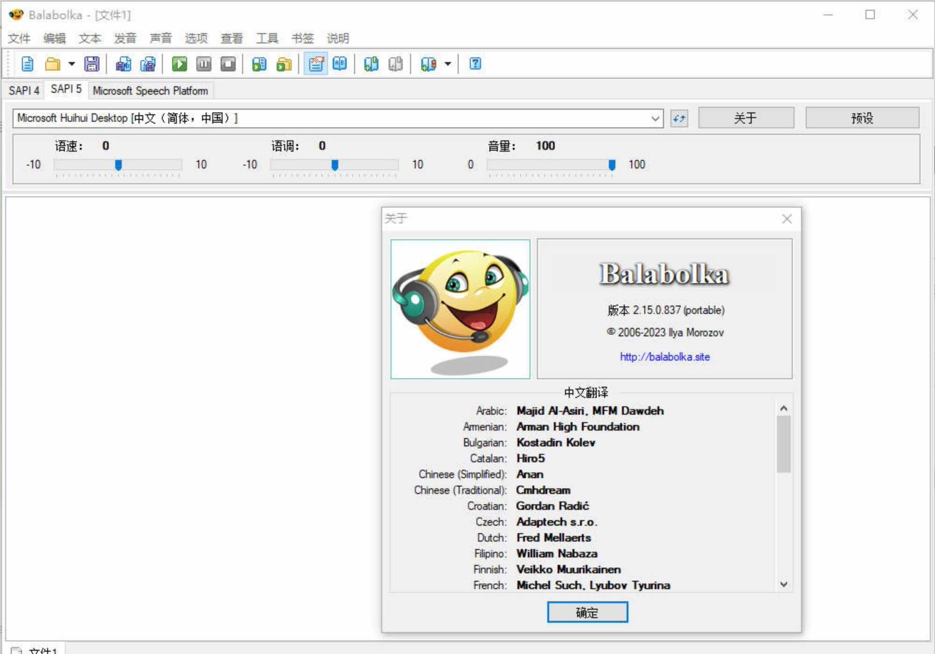The width and height of the screenshot is (935, 654).
Task: Click the Balabolka smiley mascot image
Action: point(460,309)
